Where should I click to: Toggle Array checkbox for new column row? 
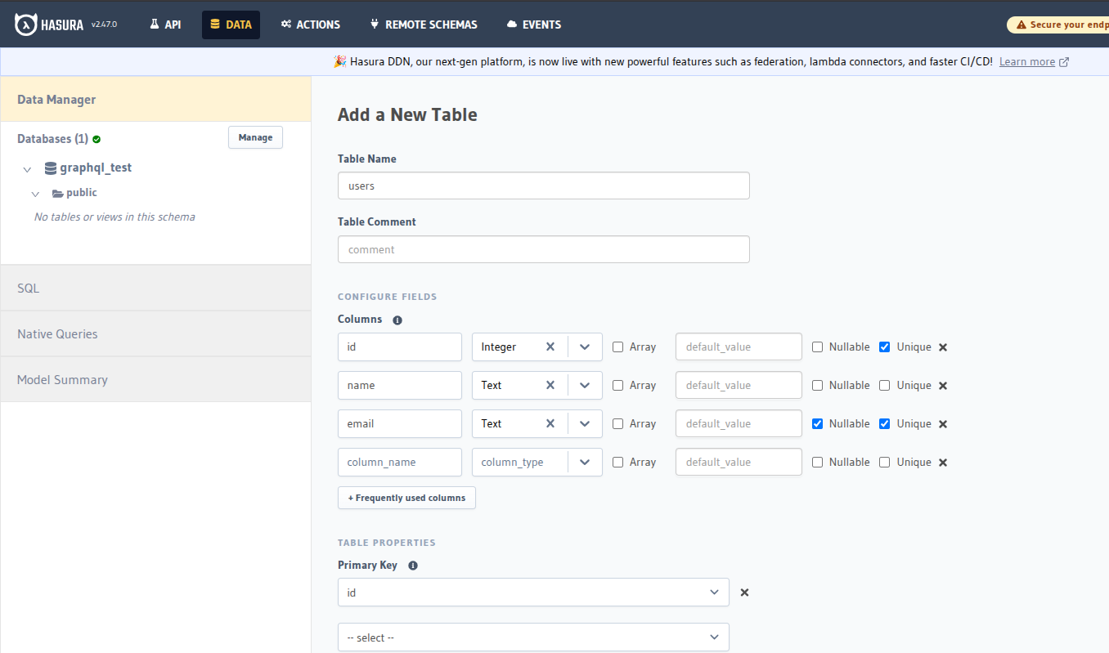(x=618, y=462)
